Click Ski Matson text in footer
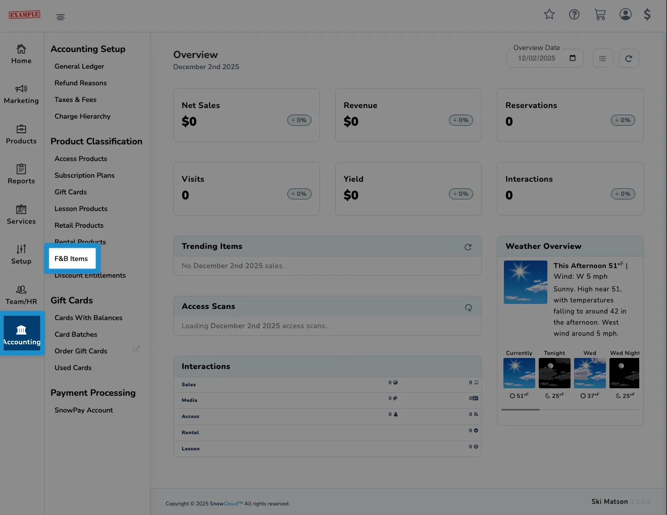Image resolution: width=667 pixels, height=515 pixels. point(609,501)
